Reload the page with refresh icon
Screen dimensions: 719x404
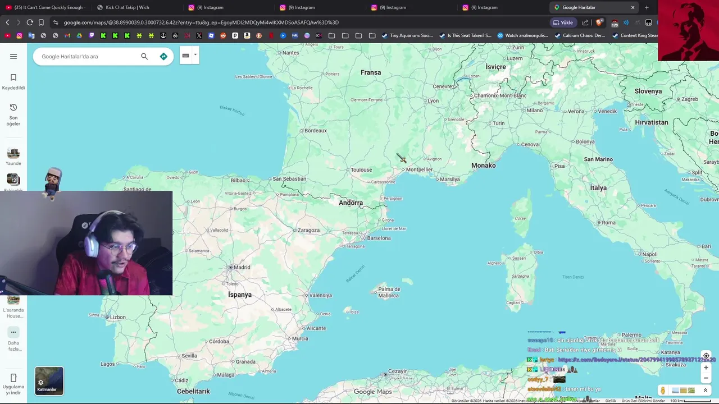coord(30,22)
